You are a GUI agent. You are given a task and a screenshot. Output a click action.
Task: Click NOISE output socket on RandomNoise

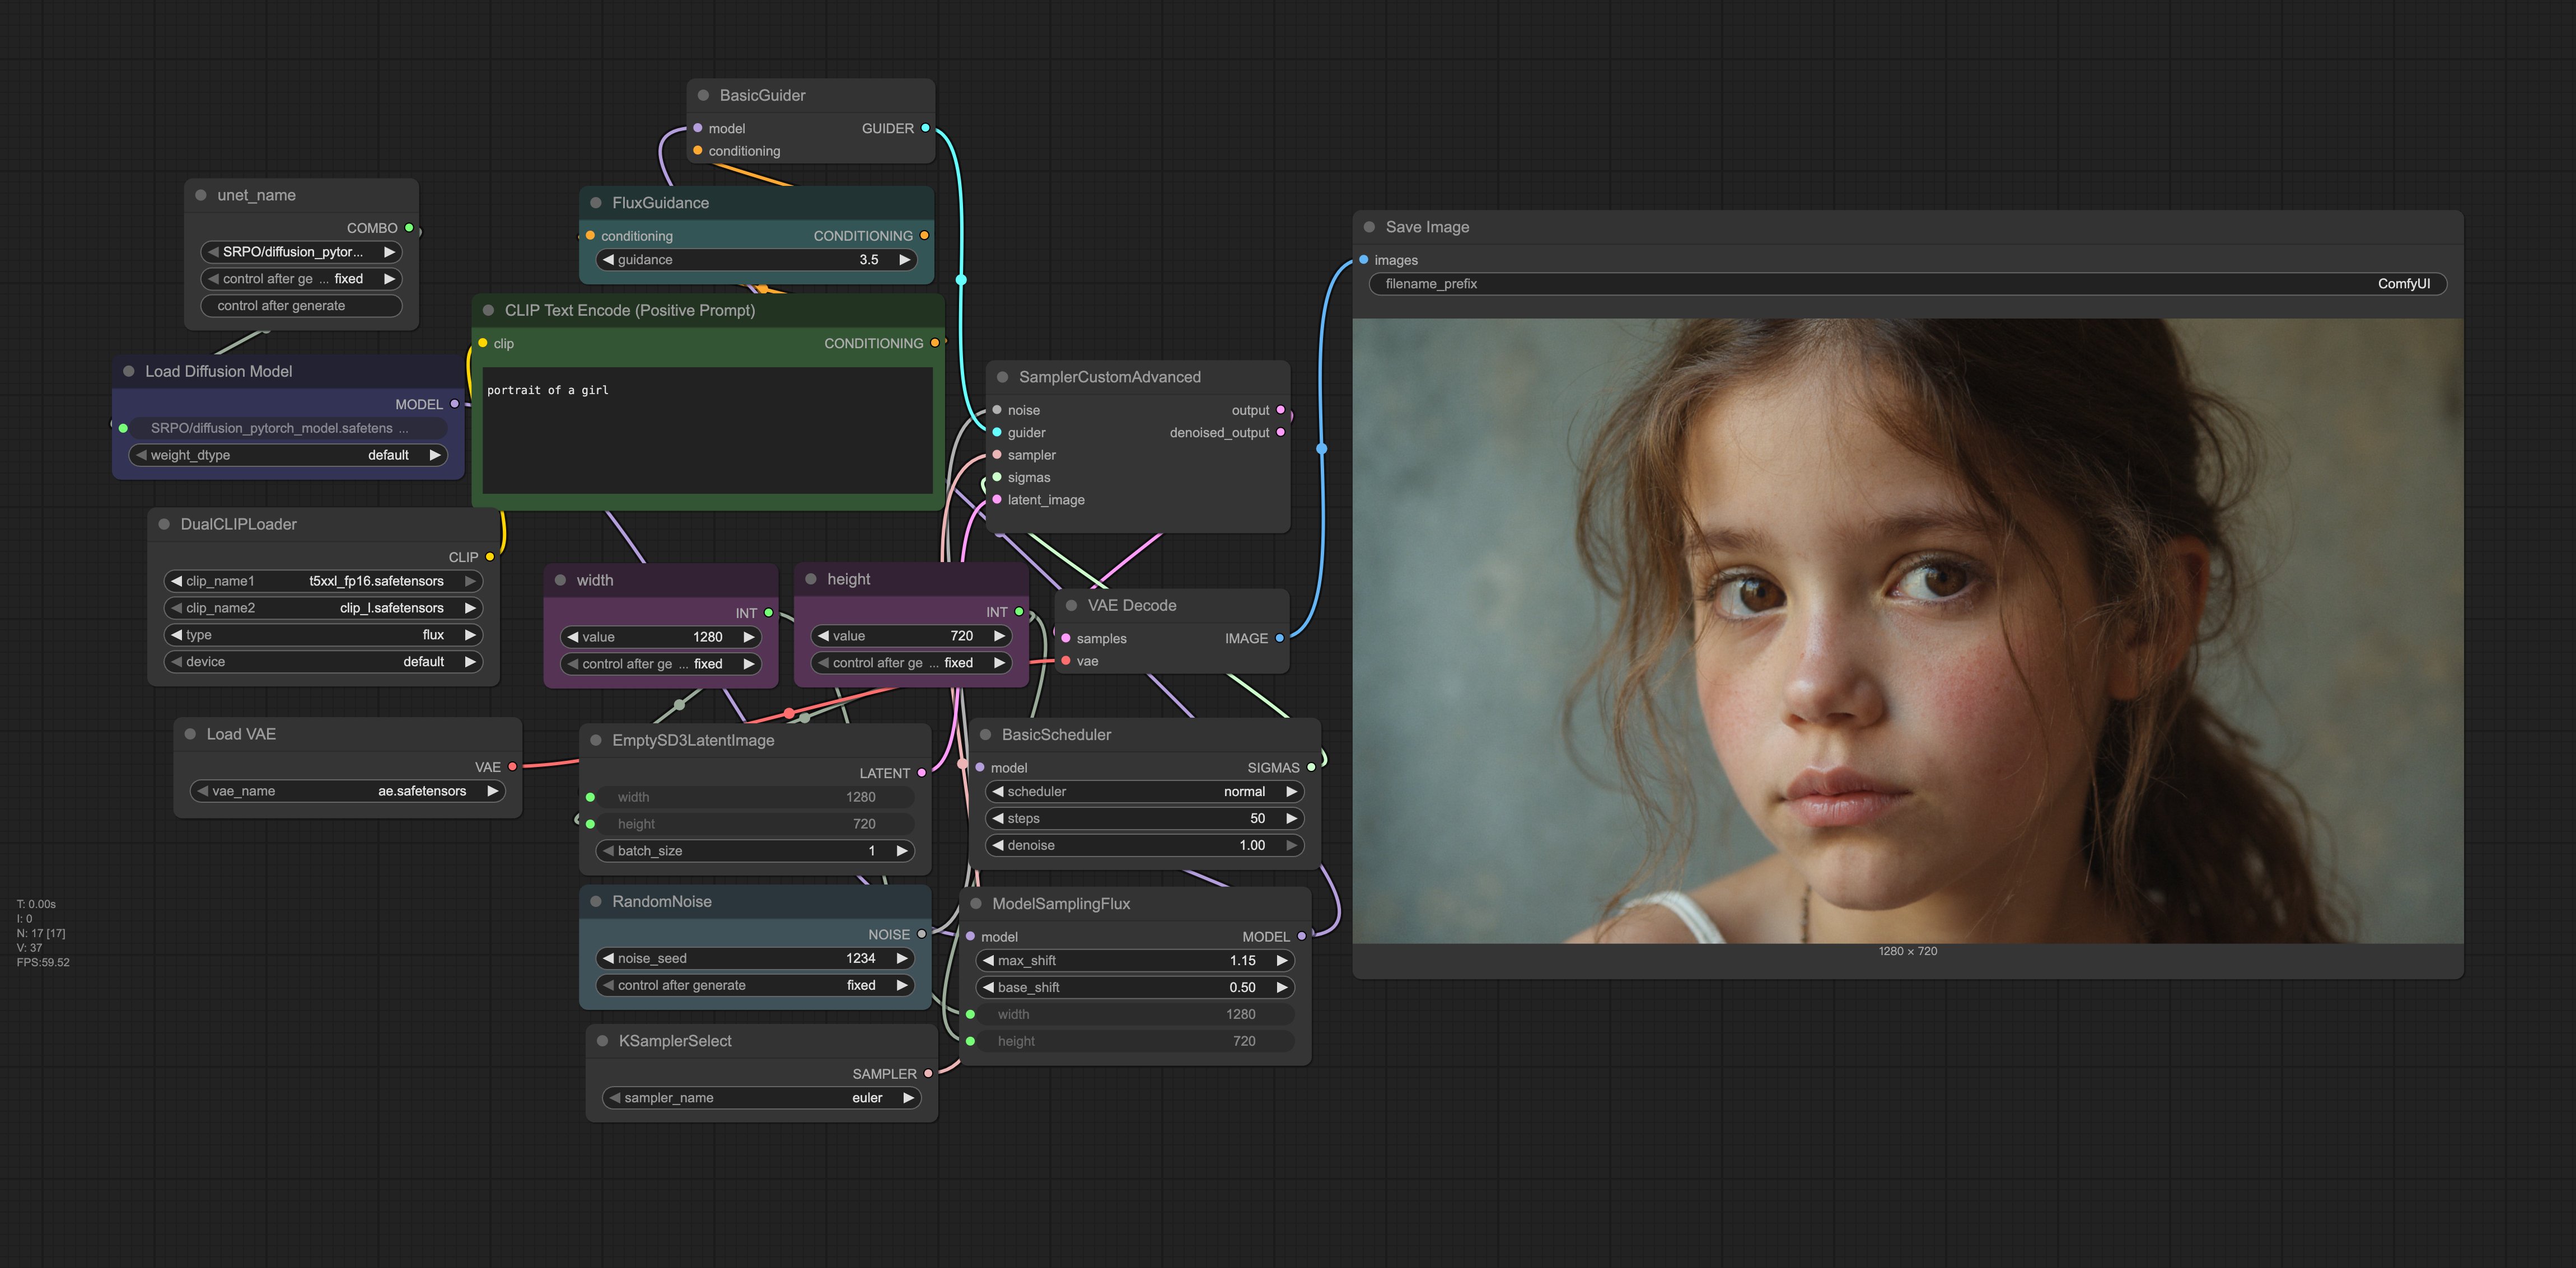coord(921,934)
